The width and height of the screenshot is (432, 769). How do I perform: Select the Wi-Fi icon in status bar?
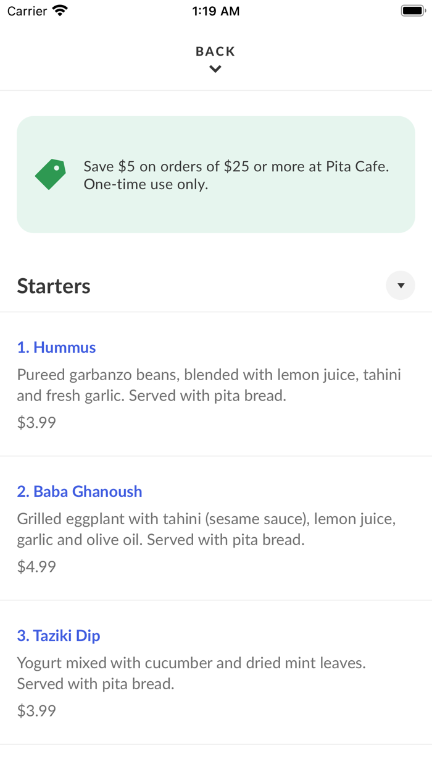coord(59,10)
